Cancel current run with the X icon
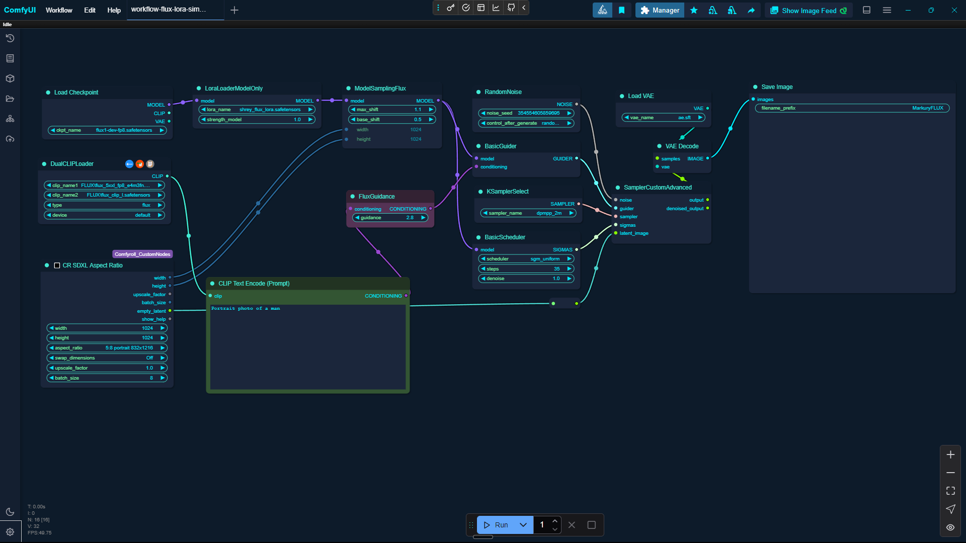Viewport: 966px width, 543px height. tap(572, 525)
